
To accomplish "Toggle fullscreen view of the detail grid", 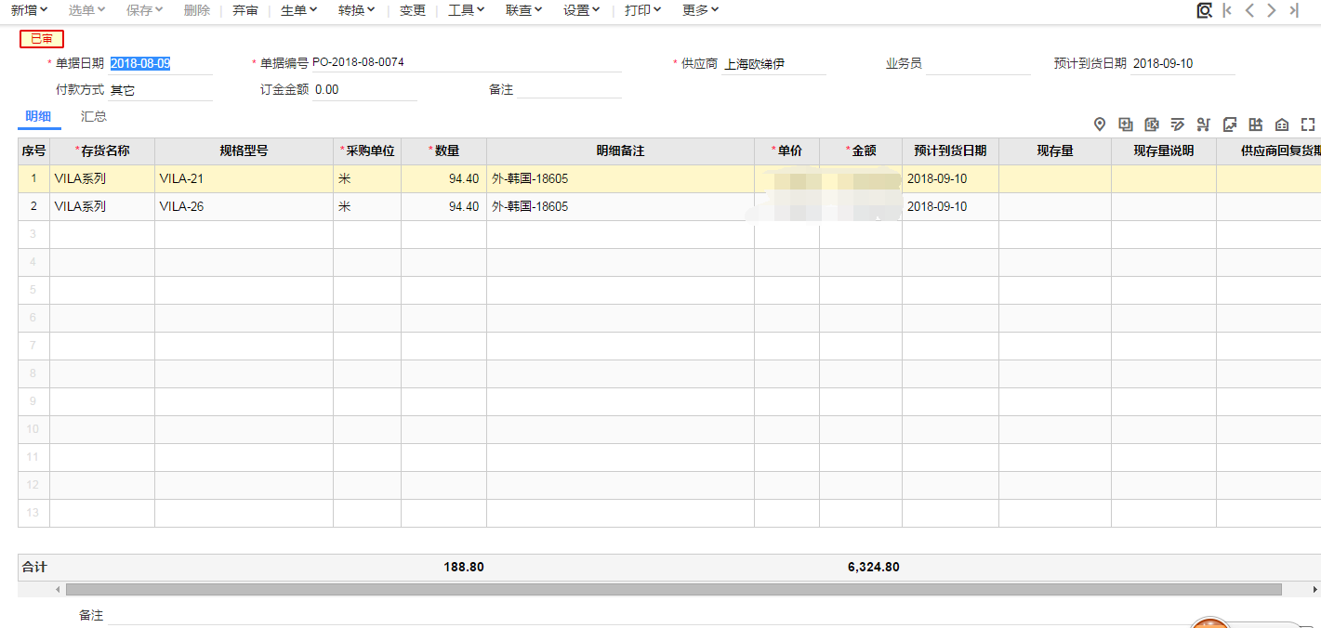I will coord(1308,124).
